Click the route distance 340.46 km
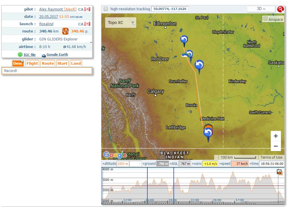288x207 pixels. (x=49, y=31)
